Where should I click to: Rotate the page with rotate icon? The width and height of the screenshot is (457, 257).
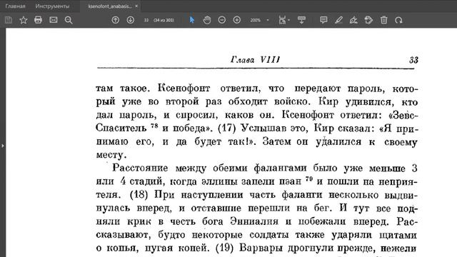click(x=398, y=20)
